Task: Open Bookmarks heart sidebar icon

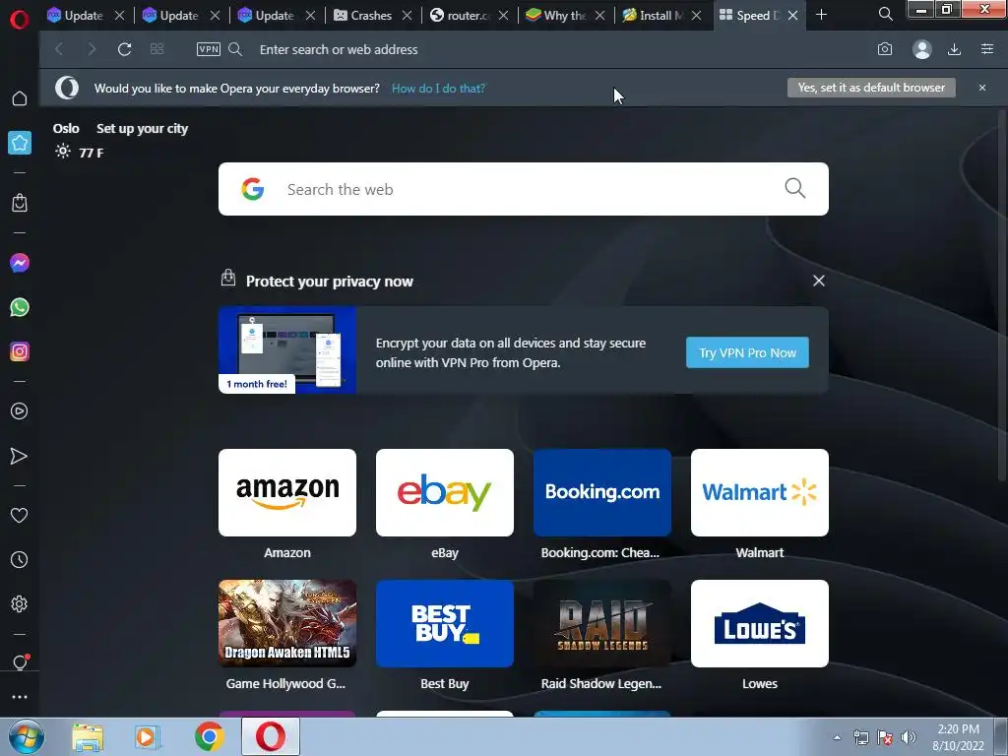Action: click(20, 516)
